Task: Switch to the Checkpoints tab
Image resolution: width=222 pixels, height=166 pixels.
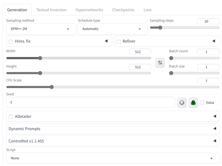Action: point(123,10)
